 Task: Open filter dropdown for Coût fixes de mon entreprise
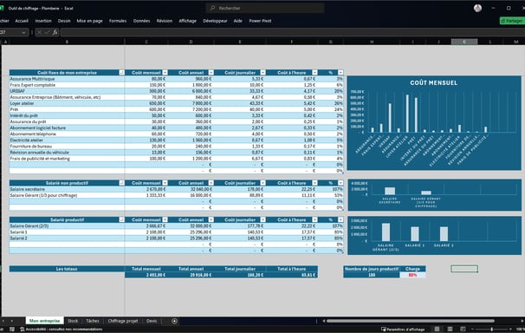click(x=121, y=73)
